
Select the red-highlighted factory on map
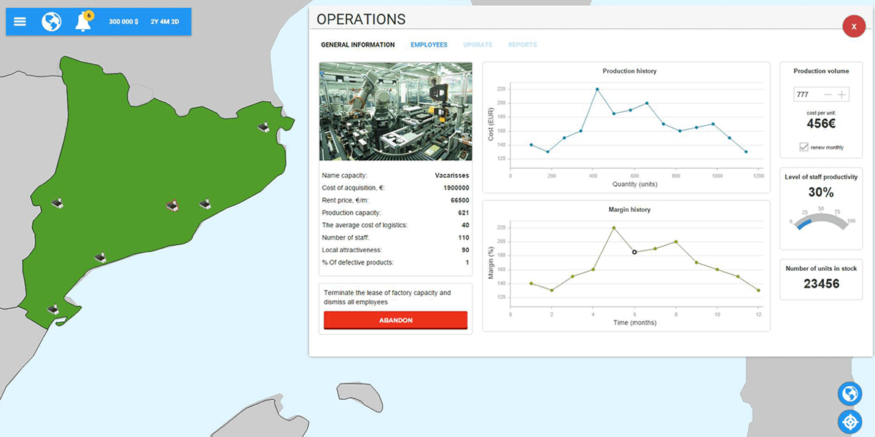[172, 206]
